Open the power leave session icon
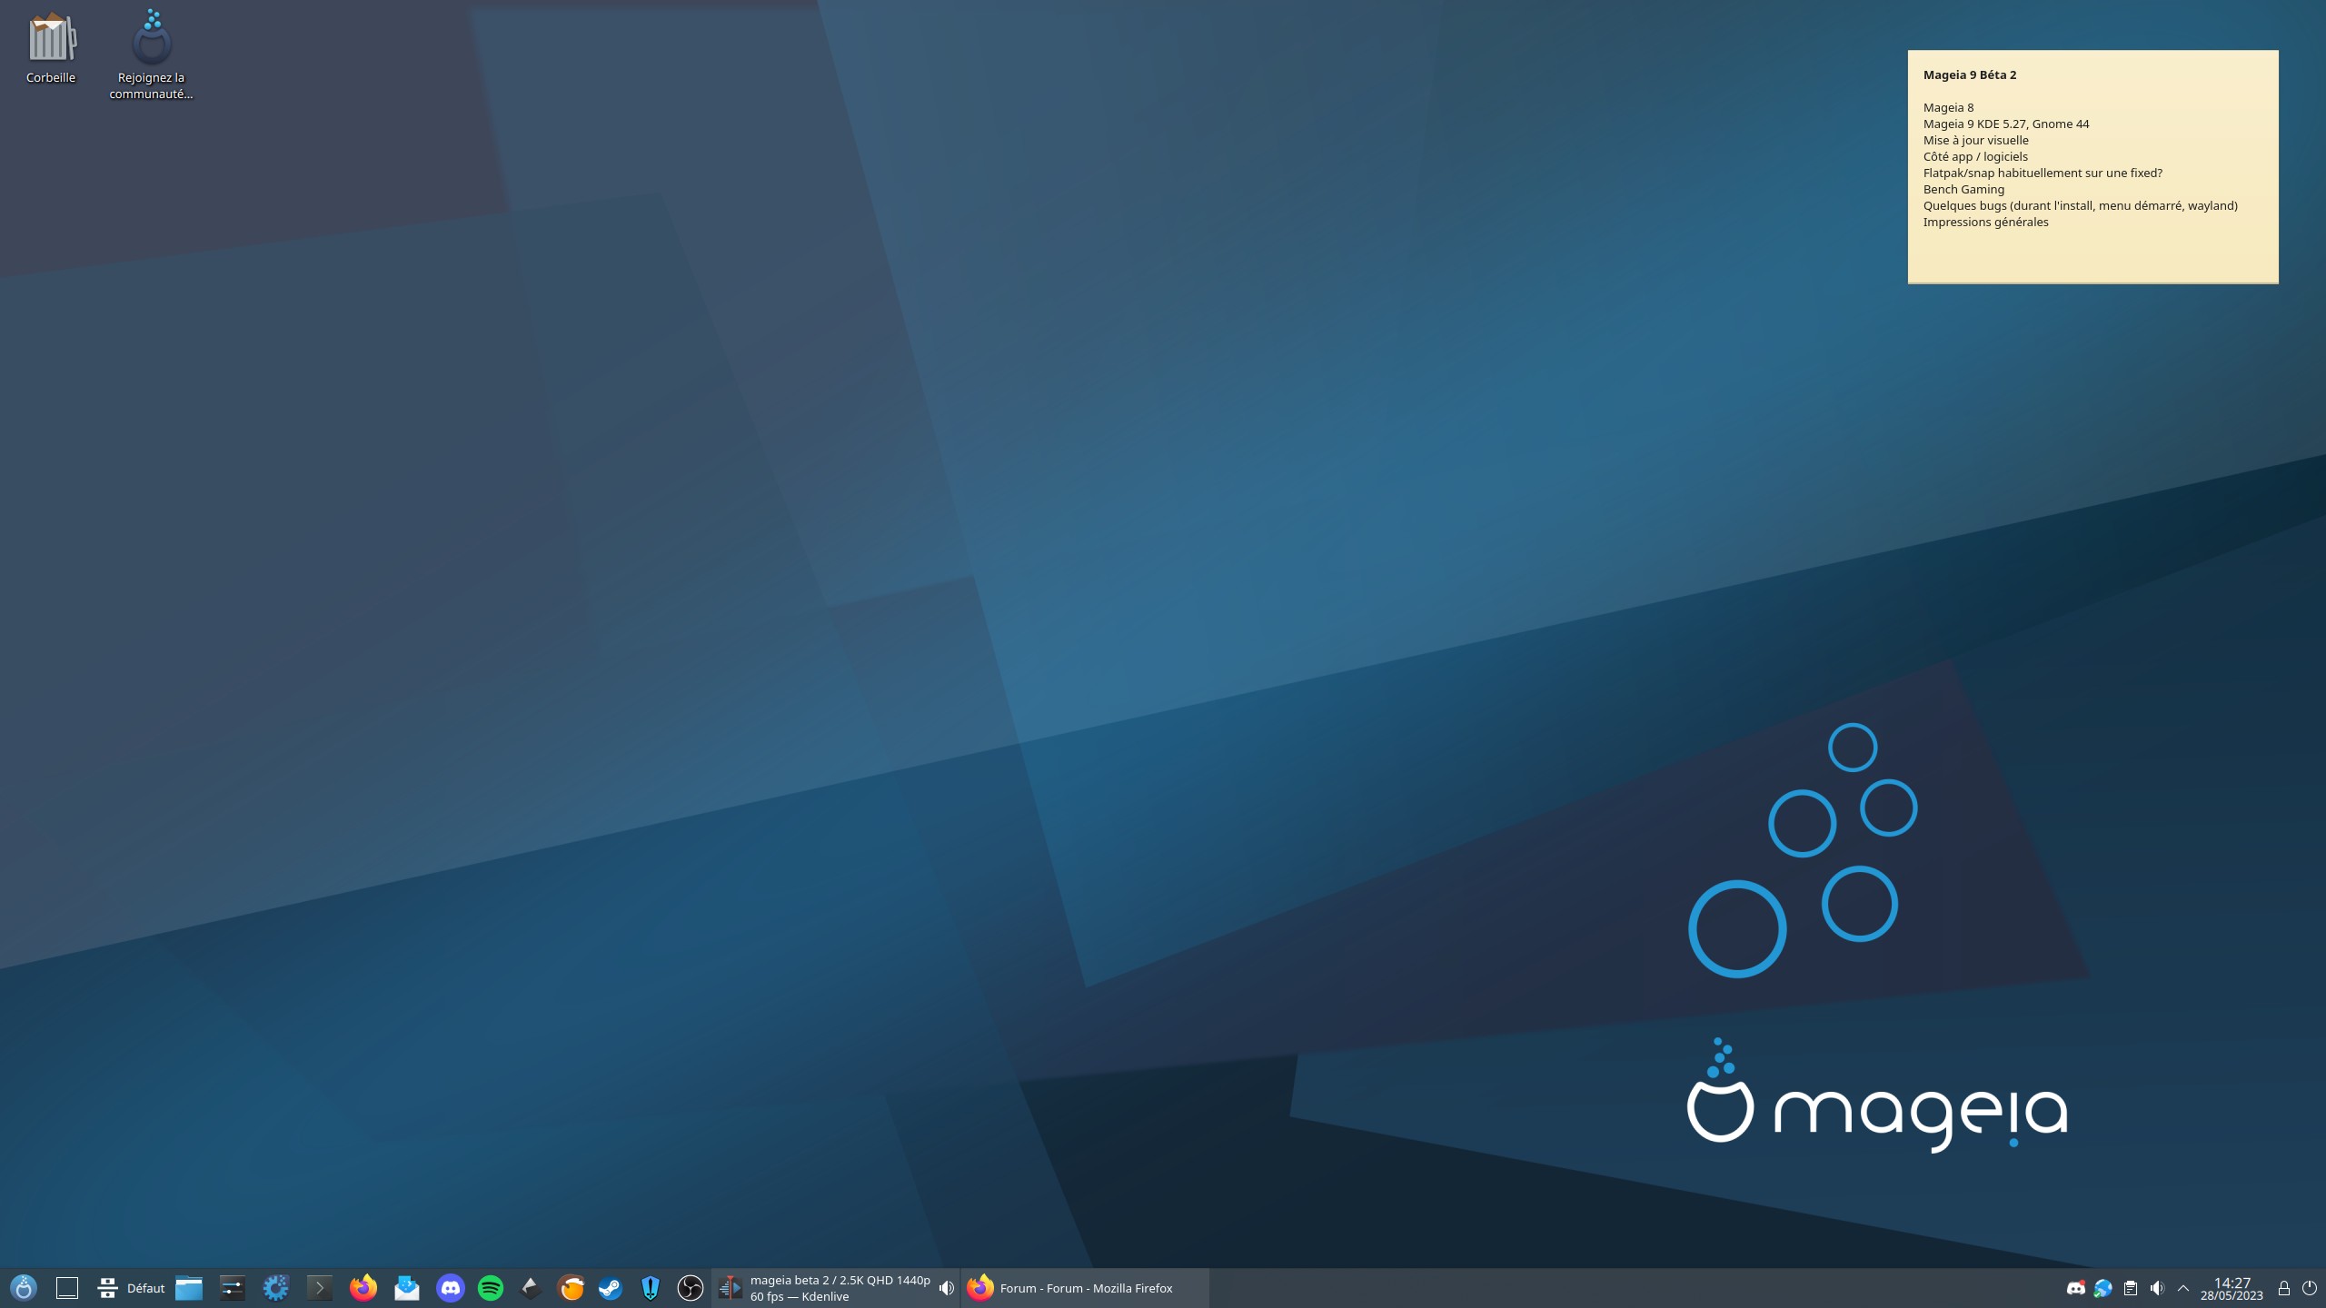The height and width of the screenshot is (1308, 2326). (2310, 1288)
